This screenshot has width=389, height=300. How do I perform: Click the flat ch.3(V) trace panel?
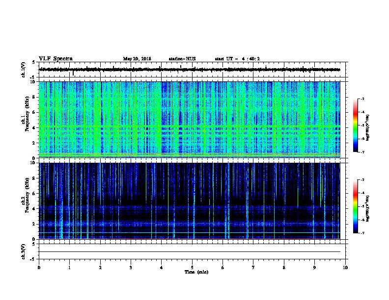coord(192,251)
